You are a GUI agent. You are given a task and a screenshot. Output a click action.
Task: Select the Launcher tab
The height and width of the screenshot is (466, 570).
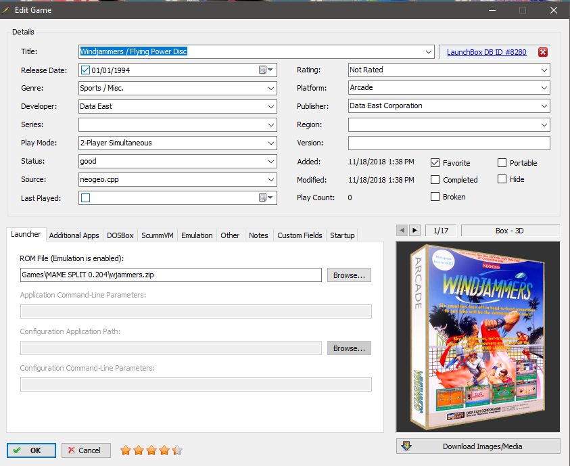point(26,234)
